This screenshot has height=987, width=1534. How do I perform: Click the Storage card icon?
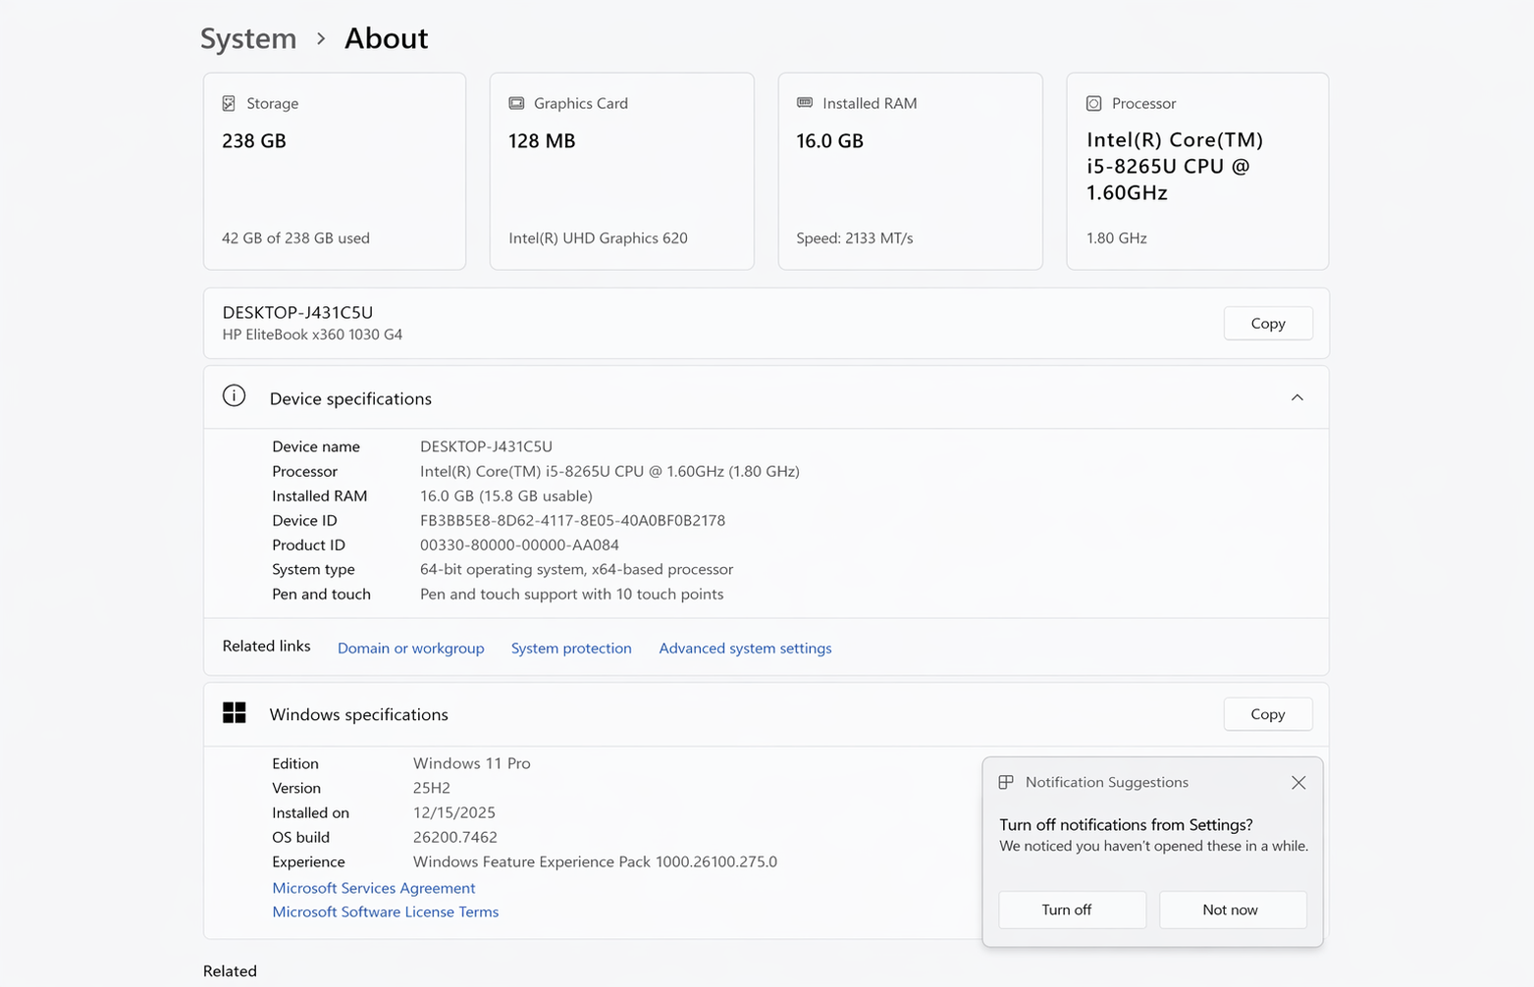229,103
